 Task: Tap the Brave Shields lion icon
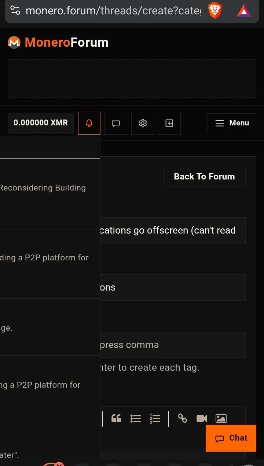click(215, 11)
